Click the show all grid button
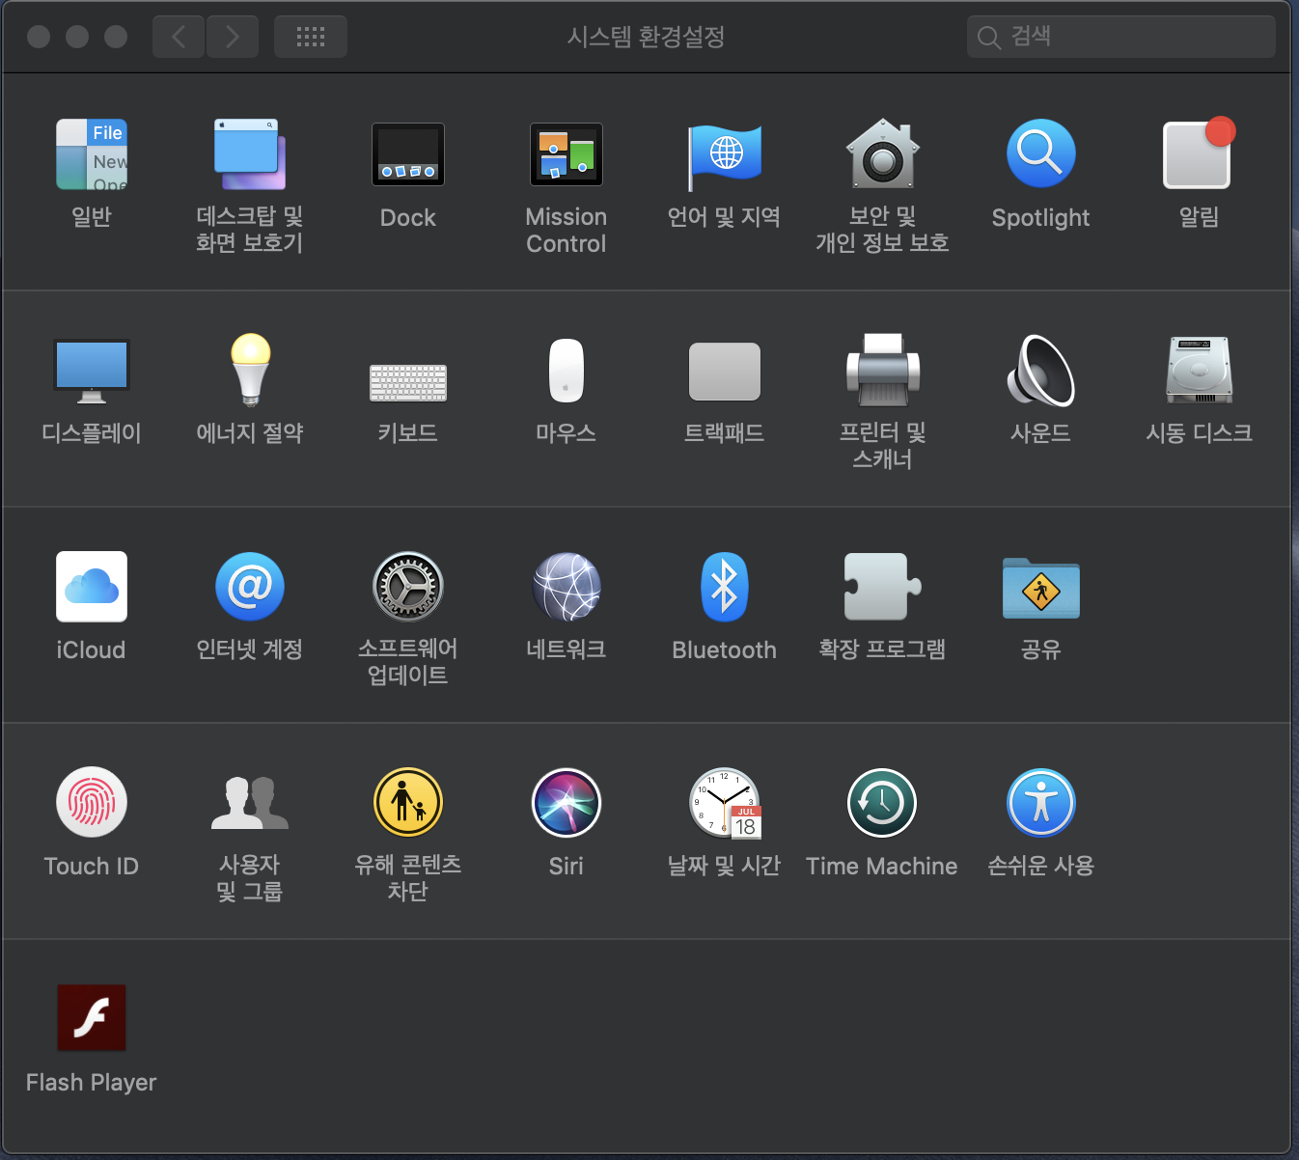Image resolution: width=1299 pixels, height=1160 pixels. (x=311, y=37)
